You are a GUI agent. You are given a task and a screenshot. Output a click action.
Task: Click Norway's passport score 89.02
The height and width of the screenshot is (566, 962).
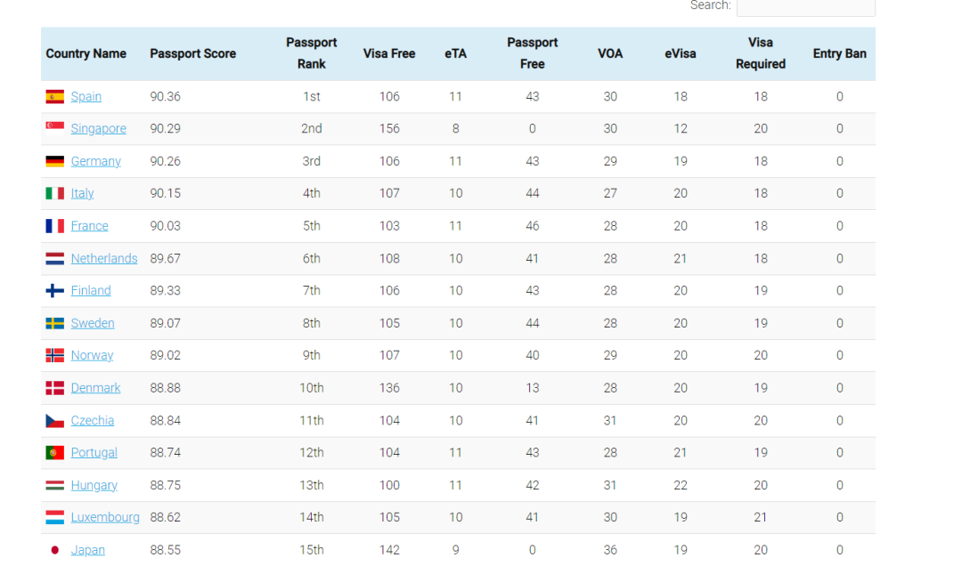click(x=165, y=356)
